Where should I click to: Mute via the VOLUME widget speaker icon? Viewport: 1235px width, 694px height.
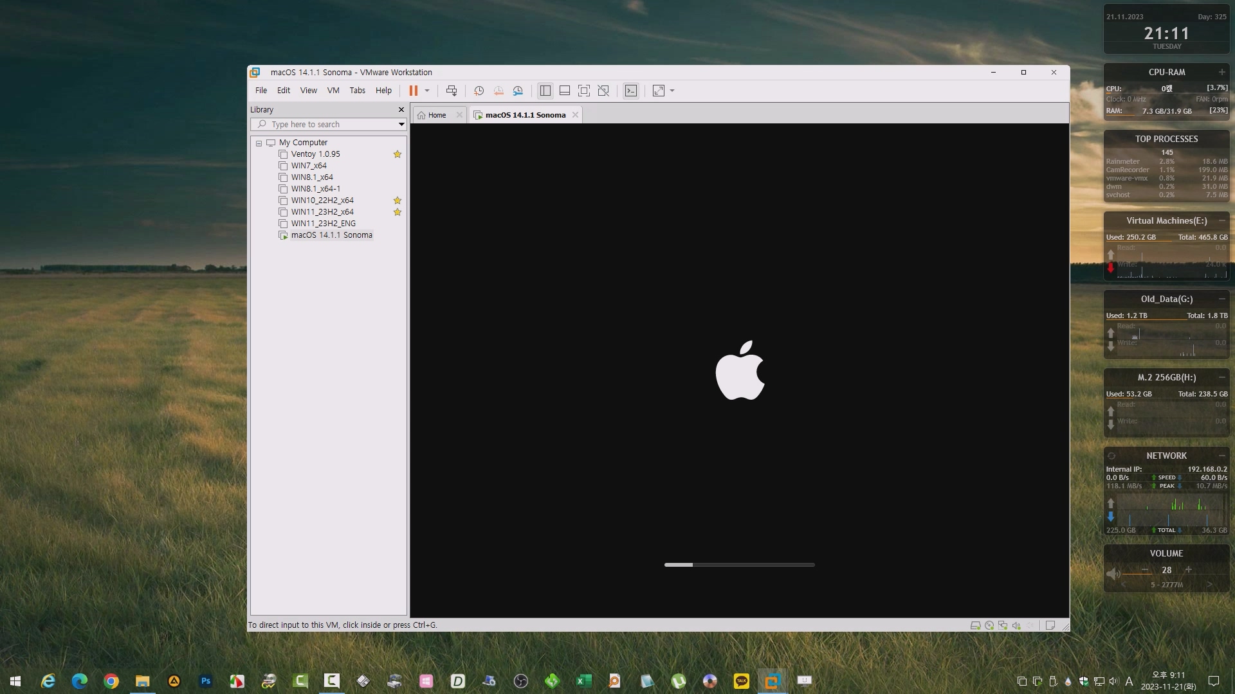[1113, 573]
